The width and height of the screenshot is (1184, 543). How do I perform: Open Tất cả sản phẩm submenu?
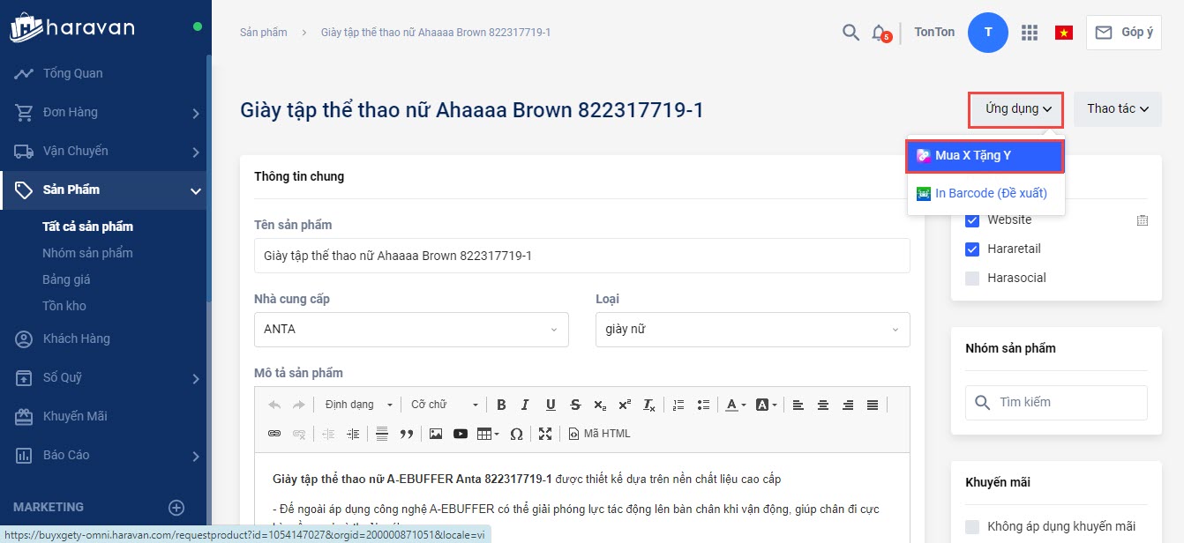click(x=87, y=227)
